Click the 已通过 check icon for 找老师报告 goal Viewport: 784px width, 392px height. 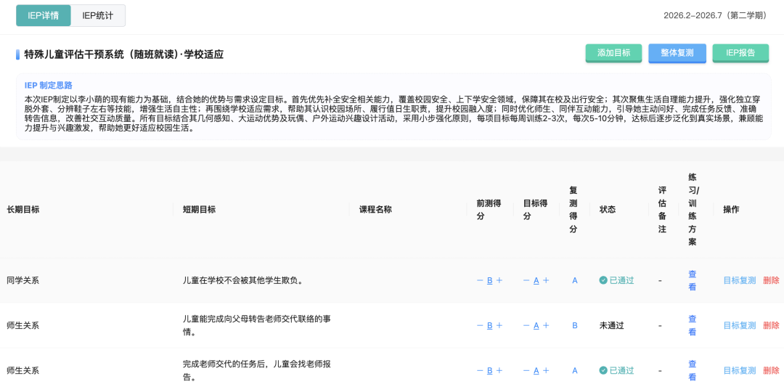pyautogui.click(x=603, y=370)
